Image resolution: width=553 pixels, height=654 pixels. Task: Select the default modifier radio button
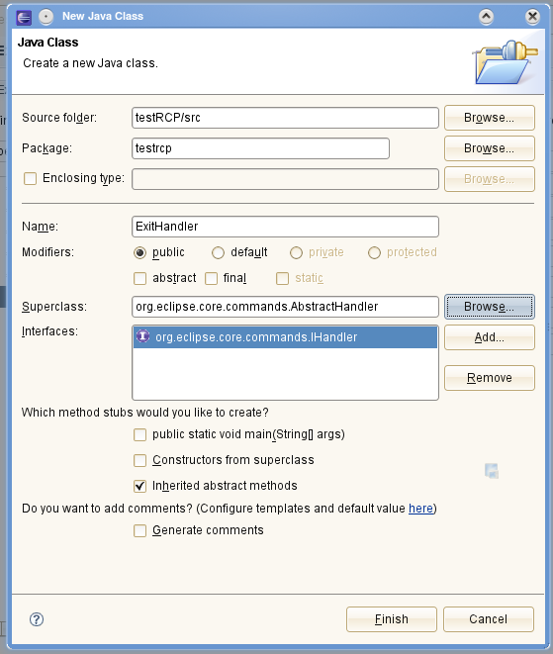coord(218,252)
